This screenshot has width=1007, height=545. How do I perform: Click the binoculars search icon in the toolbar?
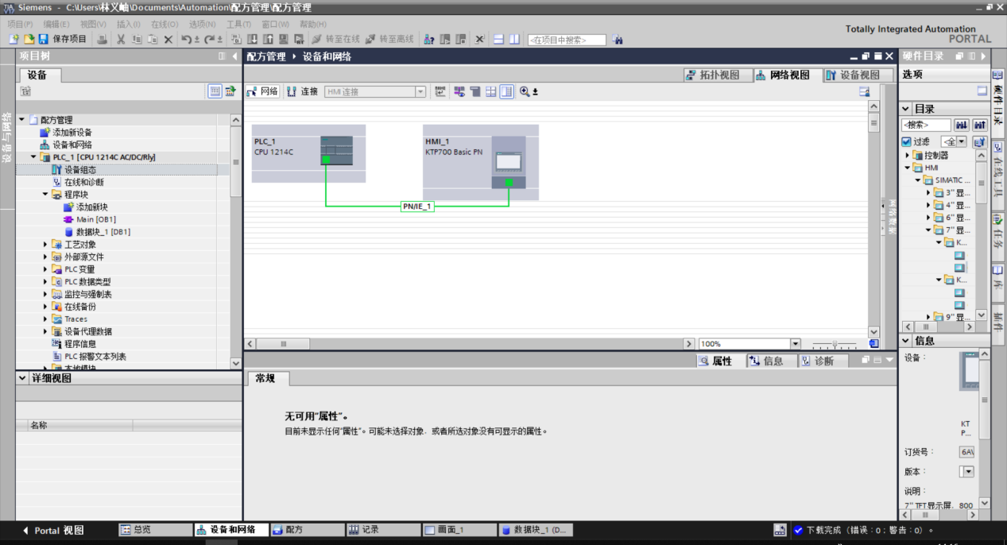[x=618, y=40]
